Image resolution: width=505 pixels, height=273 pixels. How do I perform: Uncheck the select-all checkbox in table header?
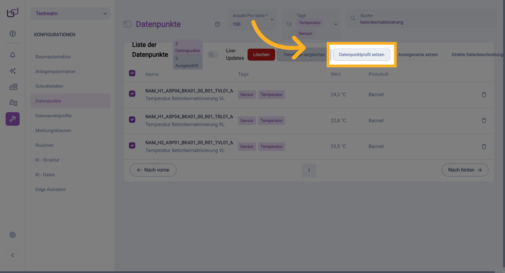coord(132,73)
